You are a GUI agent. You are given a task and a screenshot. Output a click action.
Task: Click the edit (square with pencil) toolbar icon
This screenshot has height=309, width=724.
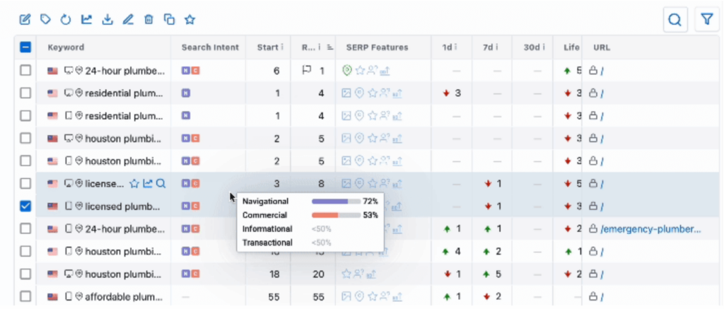point(25,19)
